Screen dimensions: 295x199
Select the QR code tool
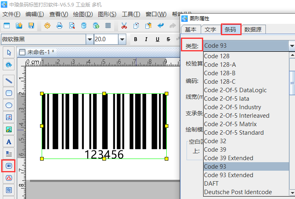tap(9, 190)
